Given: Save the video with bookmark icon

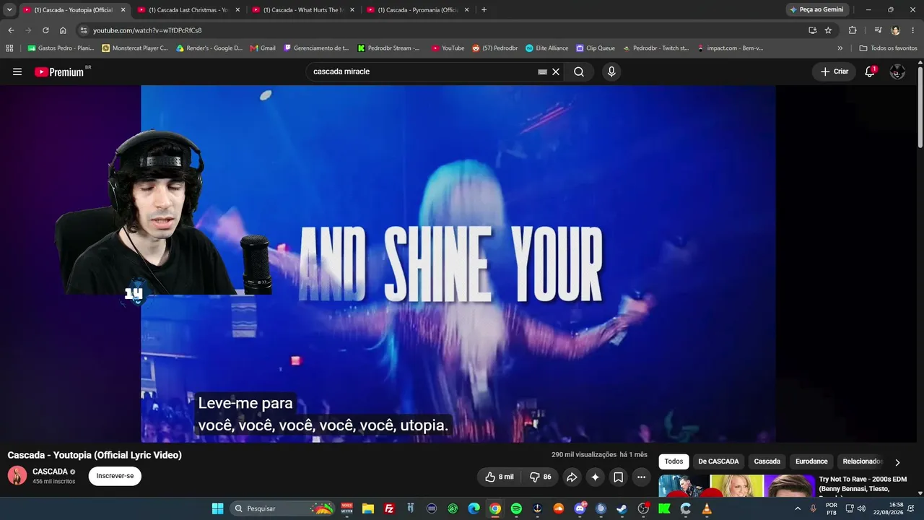Looking at the screenshot, I should [618, 477].
